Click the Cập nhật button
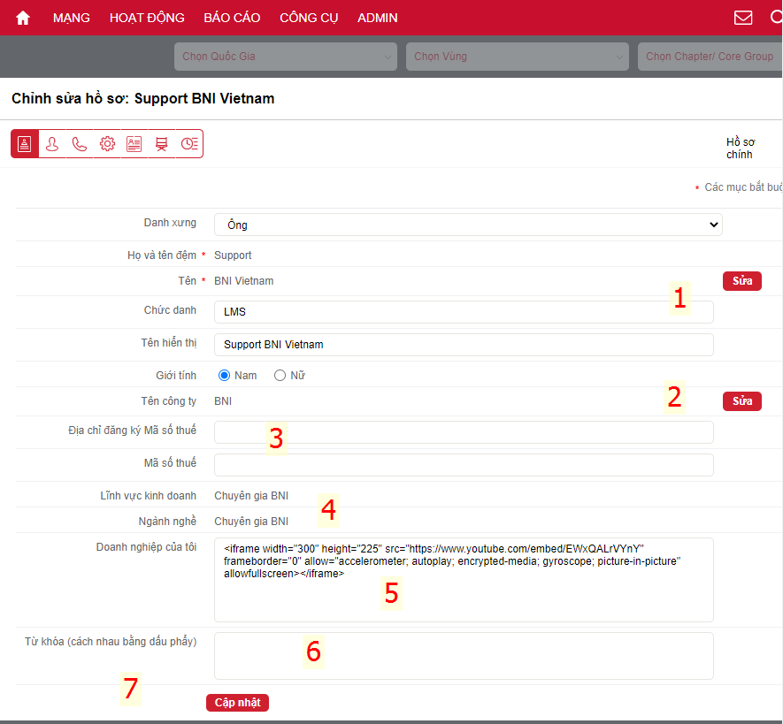The image size is (783, 724). 237,703
